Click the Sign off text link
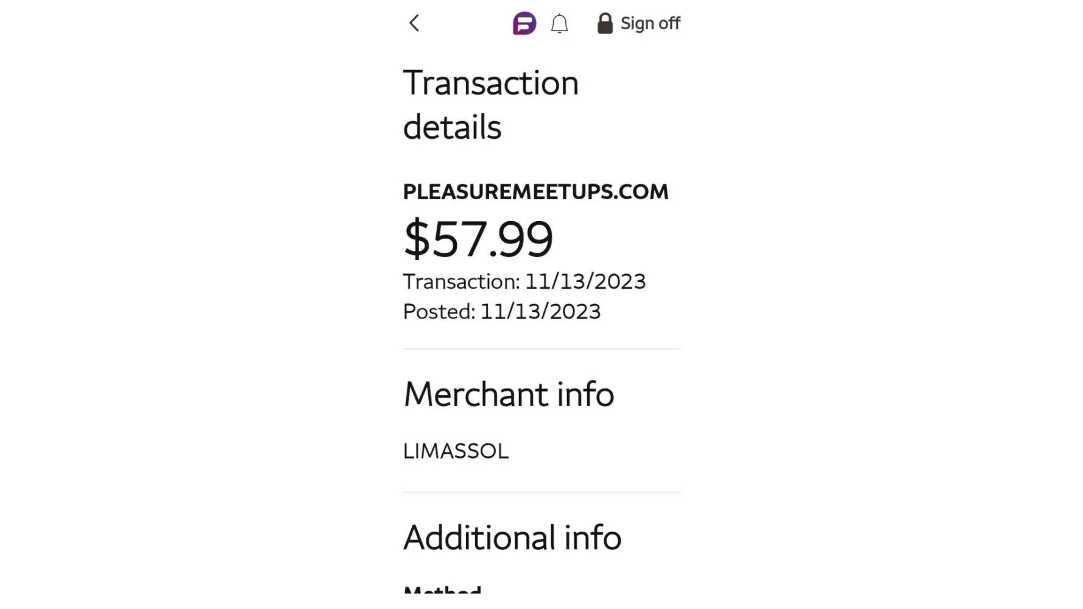1083x609 pixels. point(650,24)
